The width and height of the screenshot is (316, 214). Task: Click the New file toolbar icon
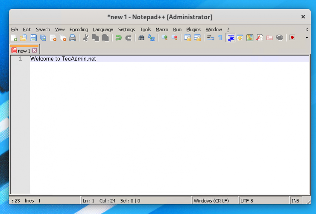14,38
